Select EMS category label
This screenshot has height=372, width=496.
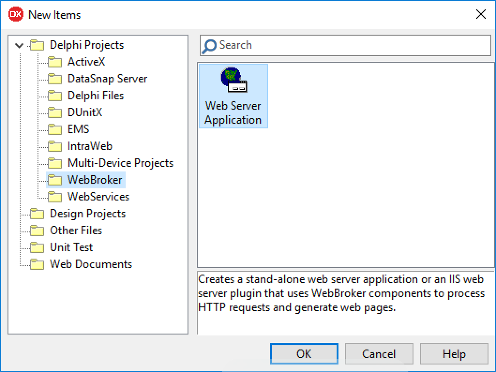tap(78, 129)
